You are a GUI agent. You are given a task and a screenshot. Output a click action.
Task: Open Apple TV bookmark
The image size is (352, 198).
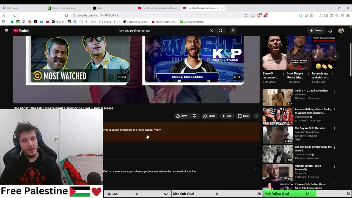click(x=58, y=22)
